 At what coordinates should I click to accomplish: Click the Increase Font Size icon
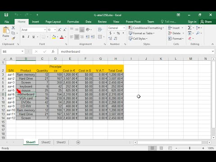(59, 30)
